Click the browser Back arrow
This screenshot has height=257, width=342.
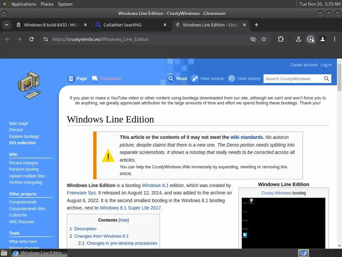coord(7,39)
